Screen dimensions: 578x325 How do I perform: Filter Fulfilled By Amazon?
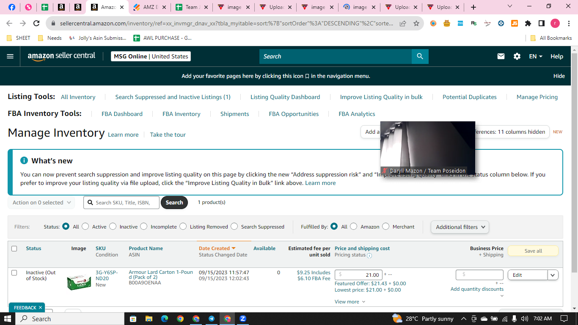(x=353, y=226)
